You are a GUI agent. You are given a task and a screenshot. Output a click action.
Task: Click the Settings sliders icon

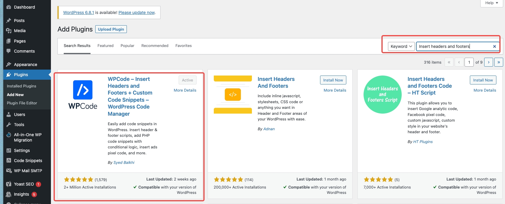tap(9, 150)
